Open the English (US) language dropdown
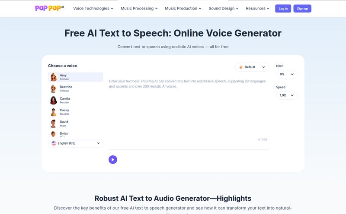 coord(76,143)
